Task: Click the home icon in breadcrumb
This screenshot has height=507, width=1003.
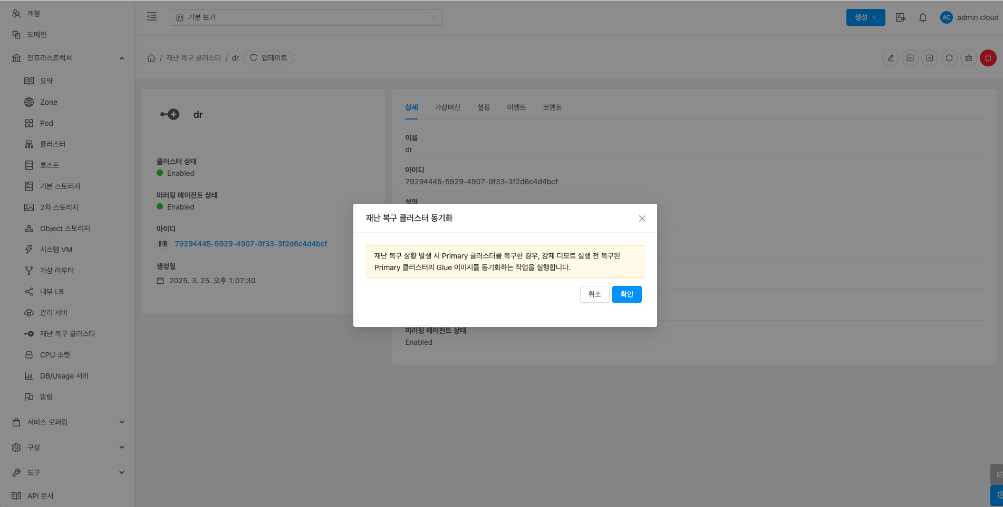Action: pos(151,58)
